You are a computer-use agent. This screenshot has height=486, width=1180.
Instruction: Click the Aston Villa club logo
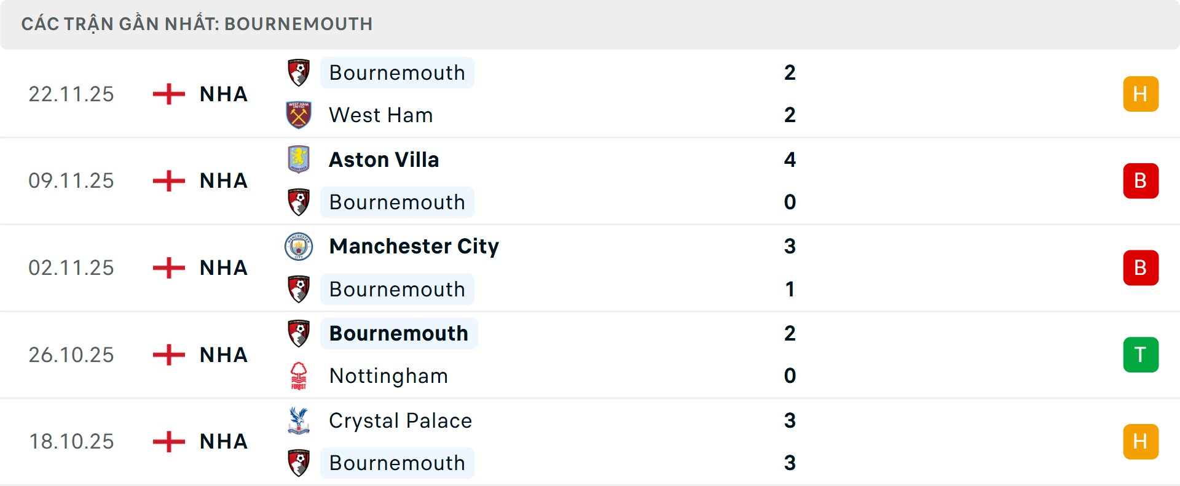(x=299, y=158)
